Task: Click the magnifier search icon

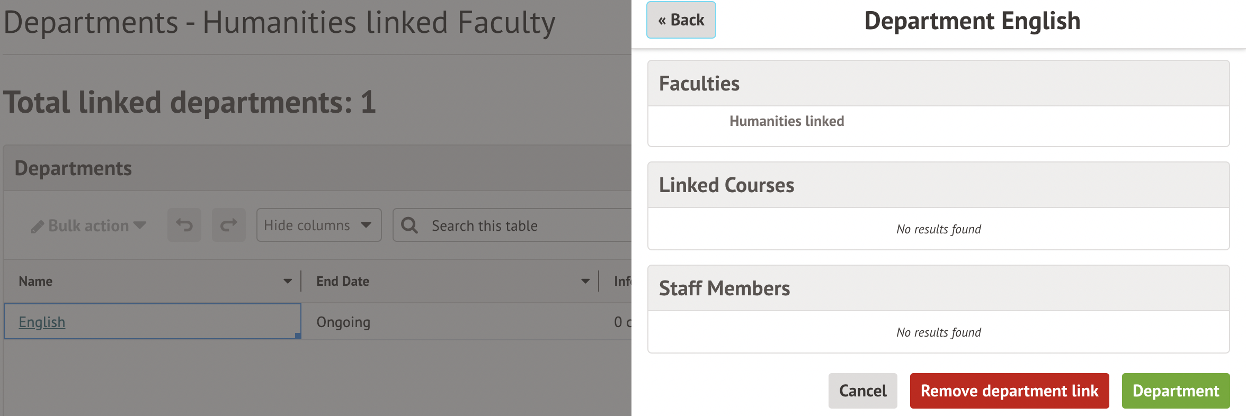Action: pyautogui.click(x=409, y=225)
